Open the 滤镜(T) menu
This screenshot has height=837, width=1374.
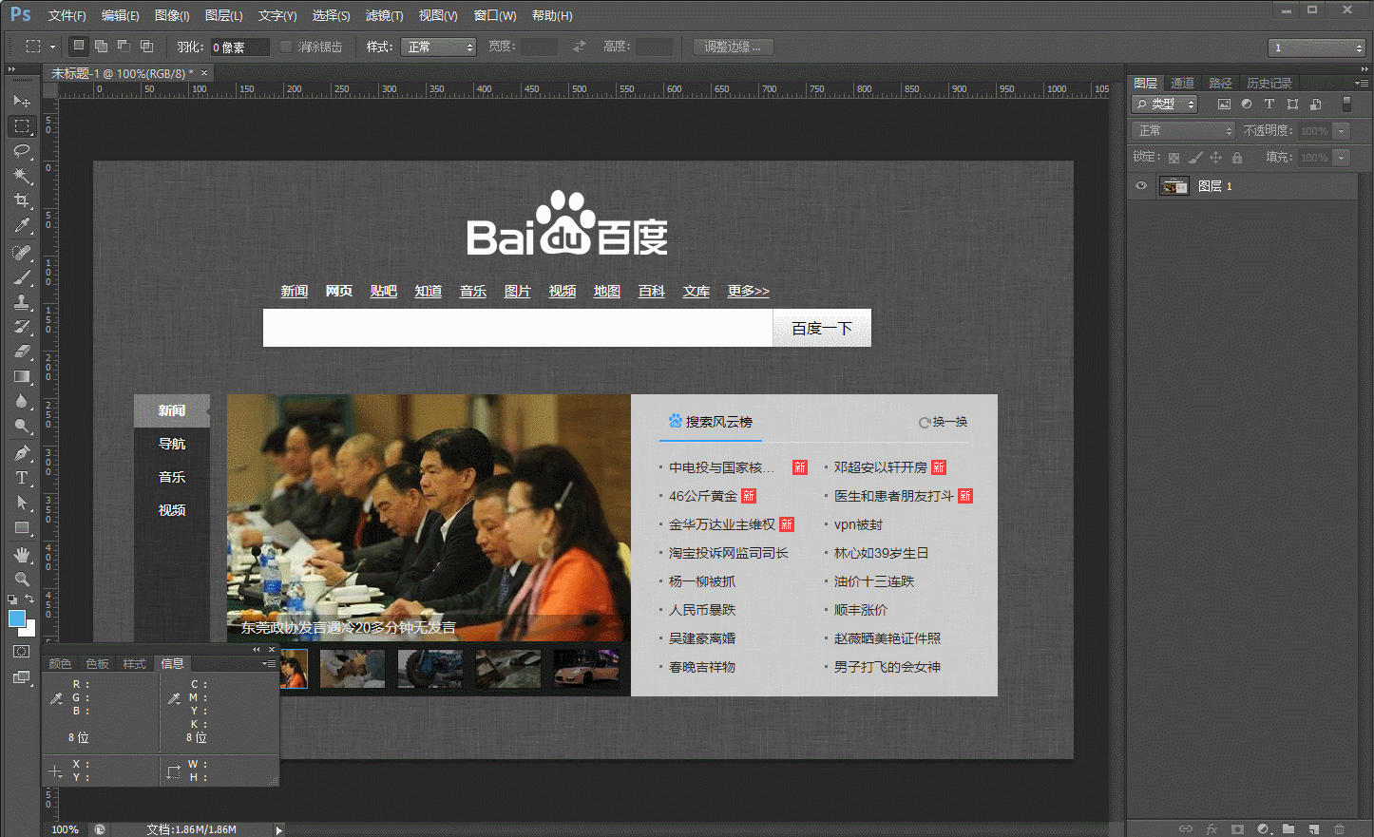384,15
